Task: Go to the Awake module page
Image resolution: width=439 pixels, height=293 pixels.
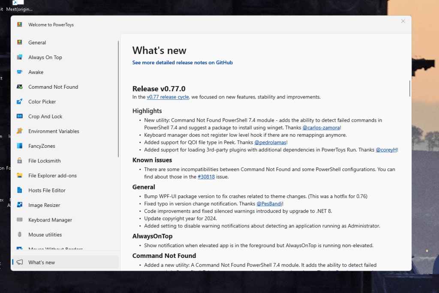Action: [65, 72]
